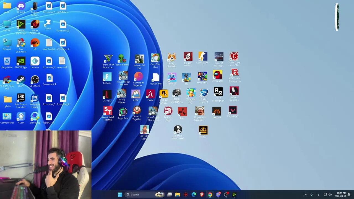The height and width of the screenshot is (199, 354).
Task: Switch to Google Chrome in the taskbar
Action: pyautogui.click(x=210, y=195)
